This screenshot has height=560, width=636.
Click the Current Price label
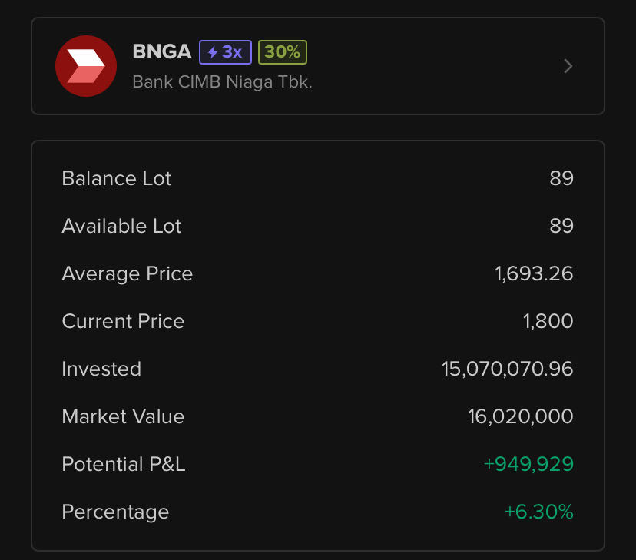[123, 321]
